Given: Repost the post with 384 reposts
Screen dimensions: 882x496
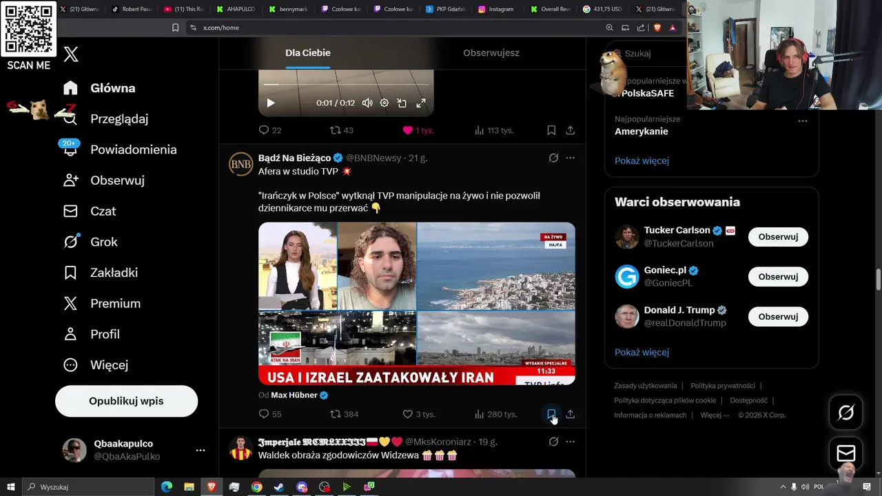Looking at the screenshot, I should pyautogui.click(x=344, y=414).
